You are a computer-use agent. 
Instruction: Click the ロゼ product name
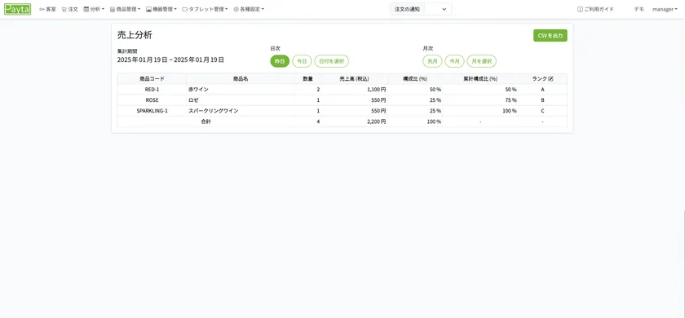coord(193,100)
